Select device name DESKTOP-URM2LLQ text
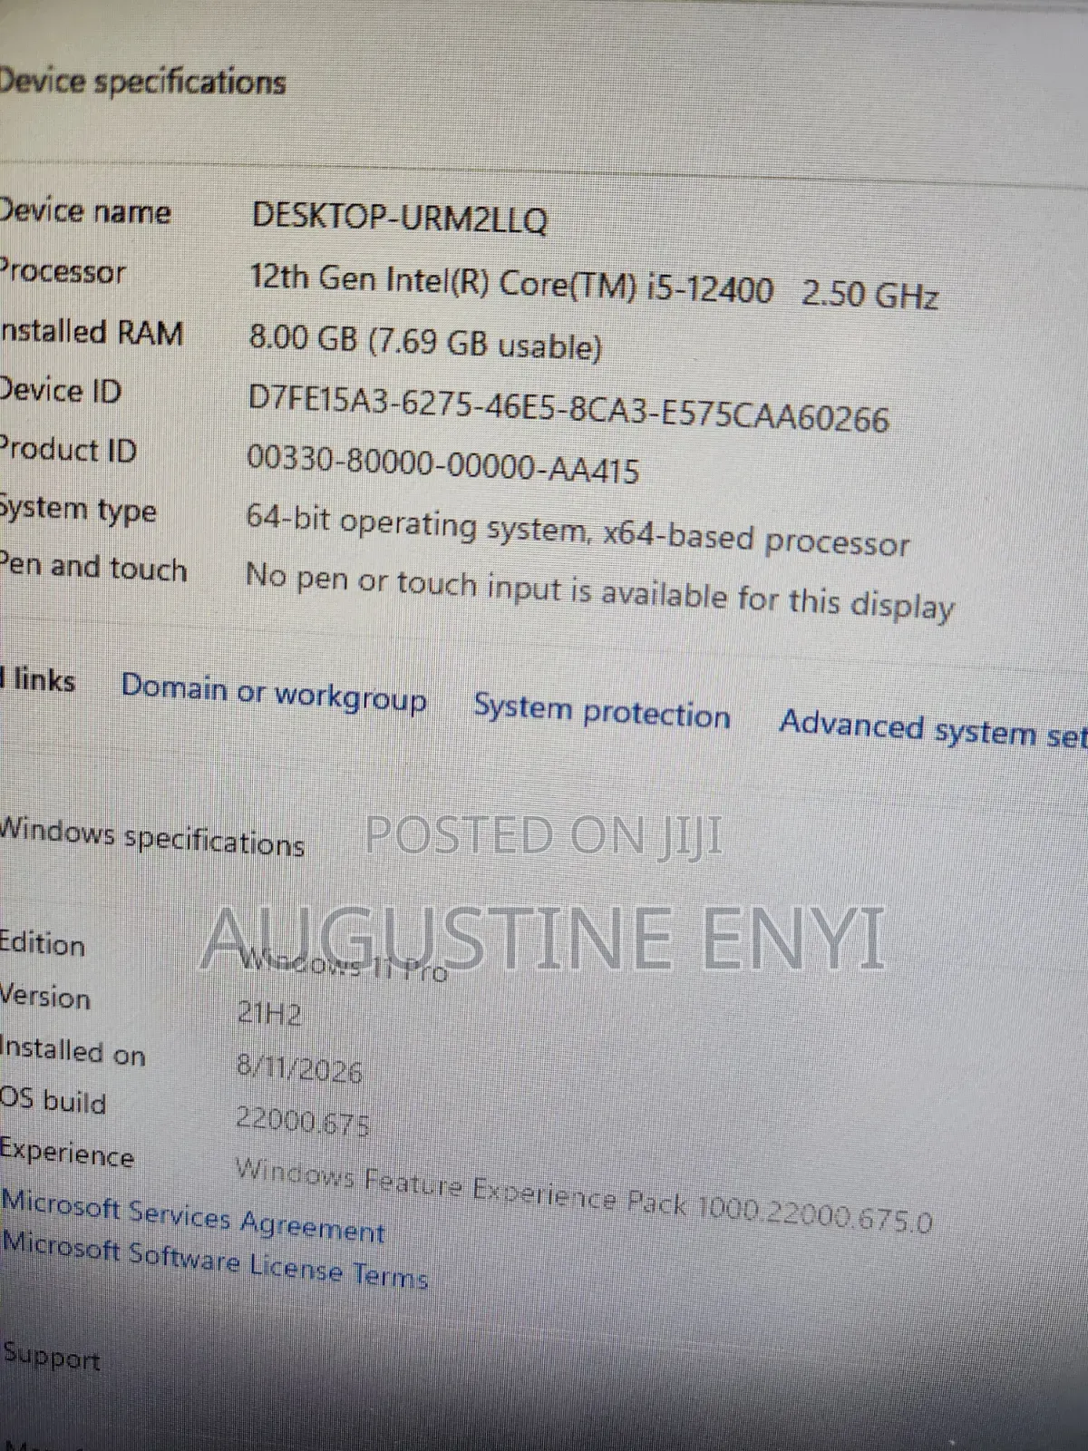 (399, 218)
